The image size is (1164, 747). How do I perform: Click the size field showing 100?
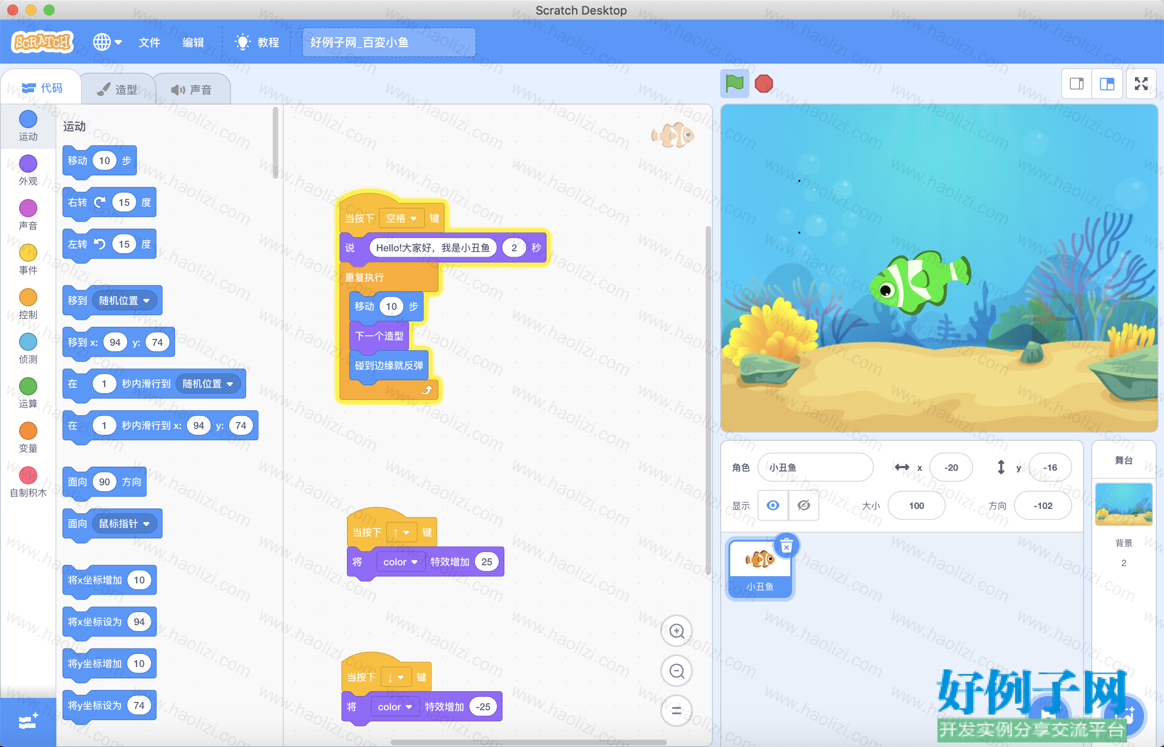917,505
